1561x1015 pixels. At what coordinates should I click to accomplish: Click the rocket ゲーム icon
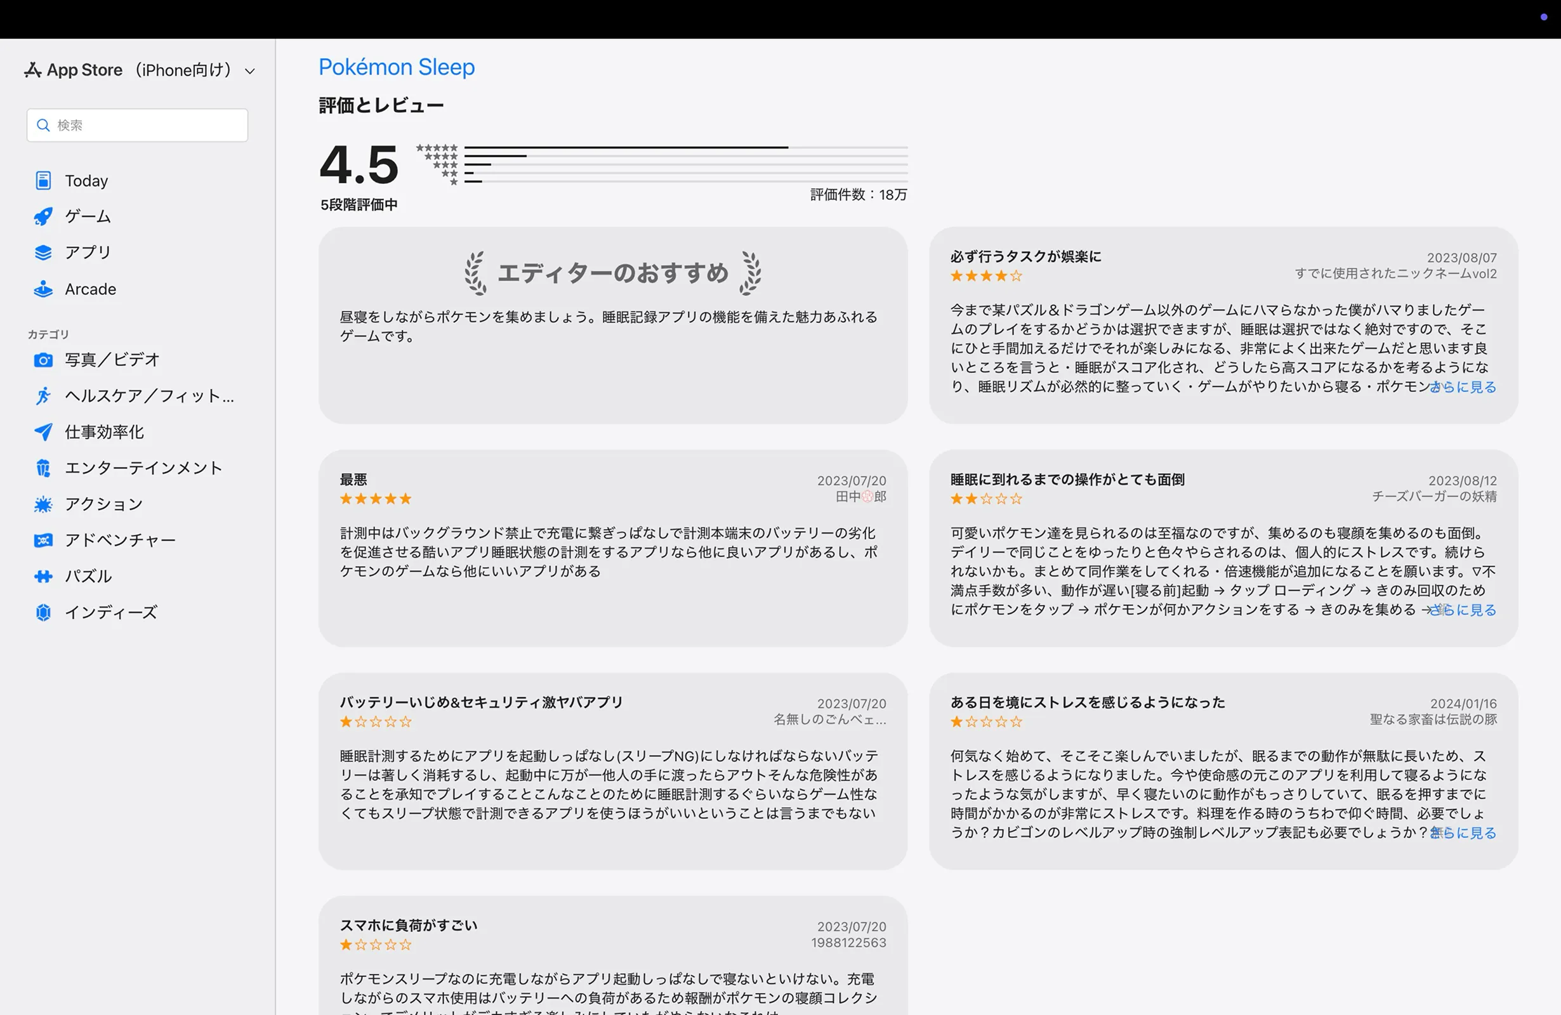pyautogui.click(x=43, y=216)
